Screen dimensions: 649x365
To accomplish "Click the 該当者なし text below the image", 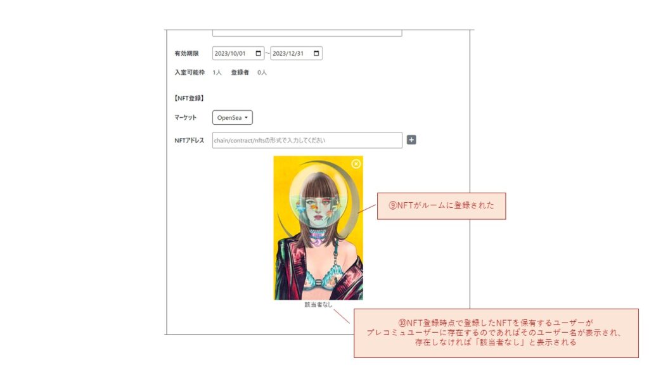I will click(x=318, y=305).
